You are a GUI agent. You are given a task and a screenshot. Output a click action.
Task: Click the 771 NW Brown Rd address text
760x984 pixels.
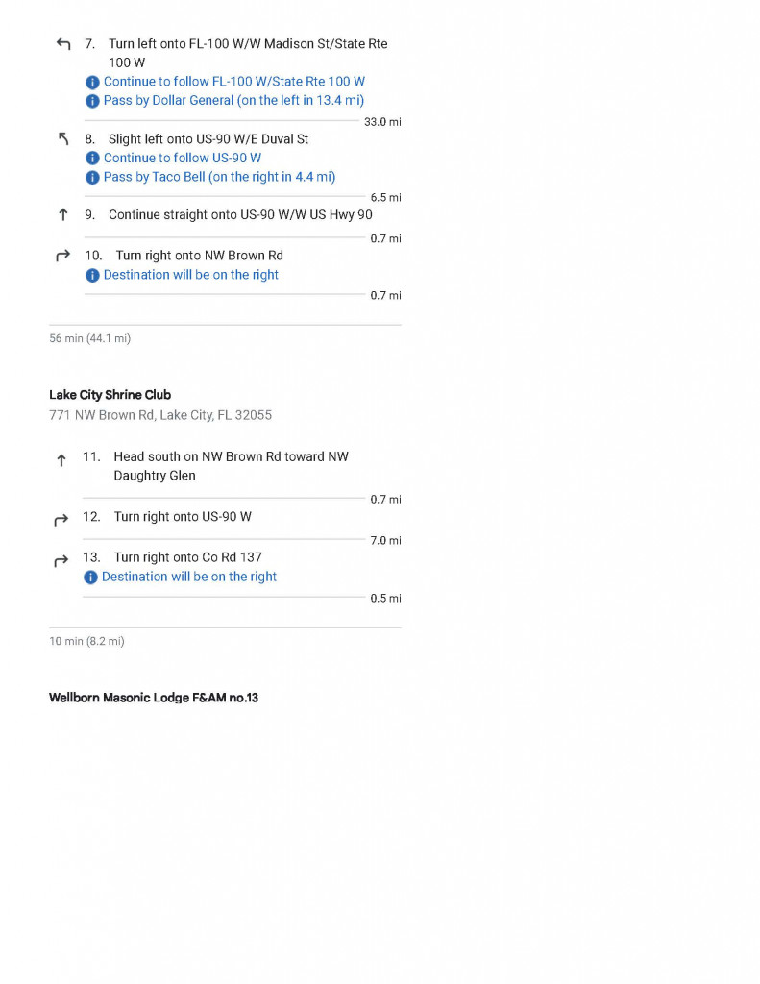click(160, 415)
